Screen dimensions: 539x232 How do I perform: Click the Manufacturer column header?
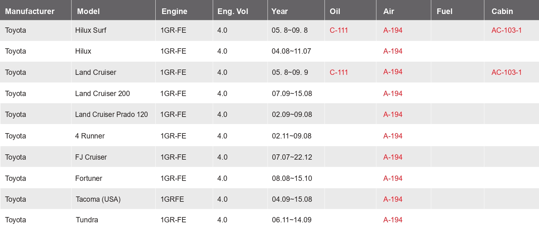point(30,11)
